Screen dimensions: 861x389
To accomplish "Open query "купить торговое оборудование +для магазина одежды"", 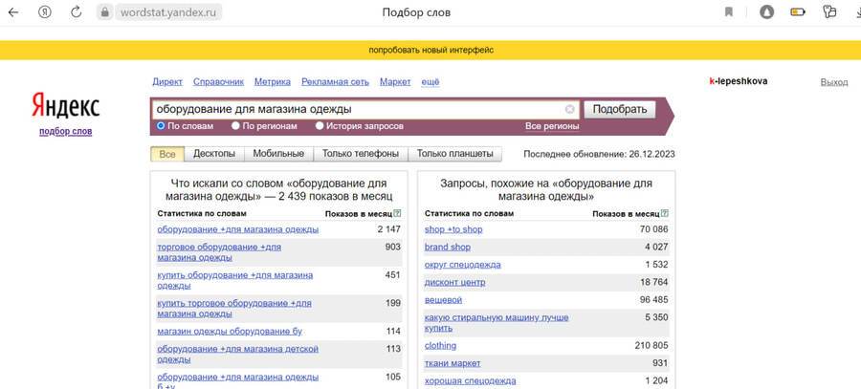I will click(x=234, y=309).
